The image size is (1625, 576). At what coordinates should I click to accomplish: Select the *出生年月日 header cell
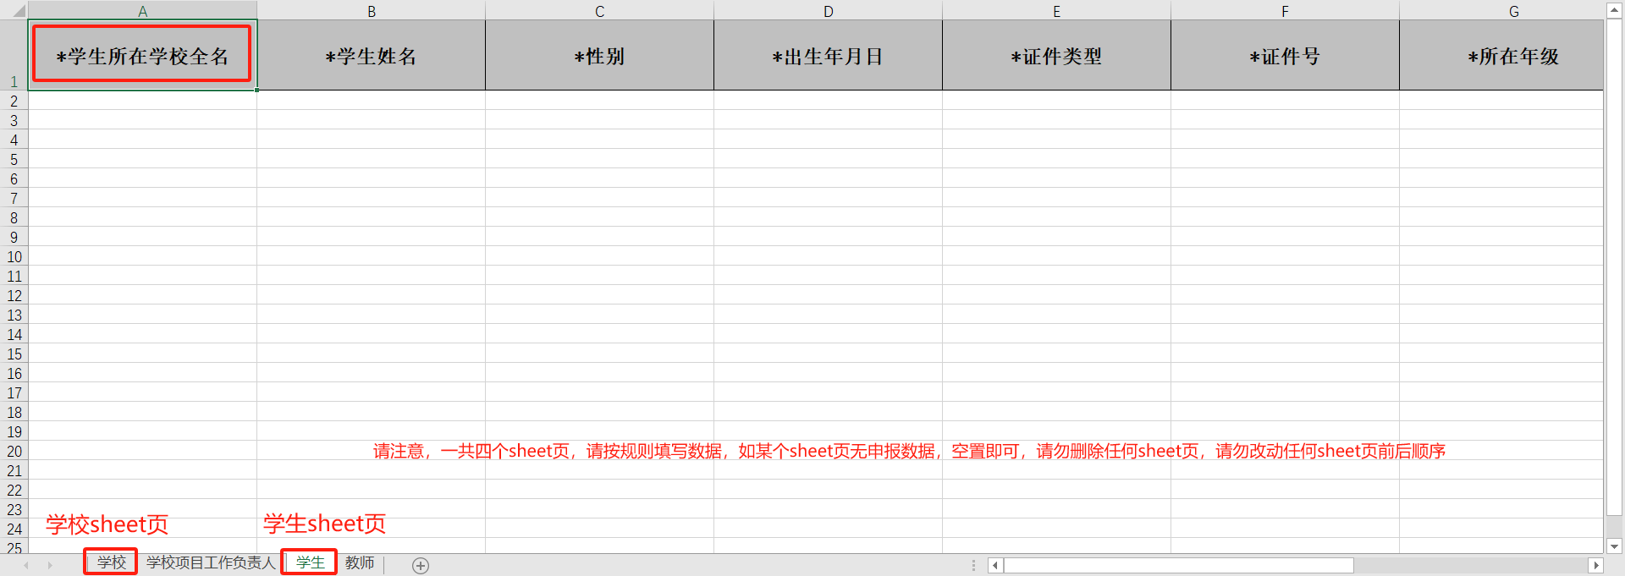(x=829, y=55)
